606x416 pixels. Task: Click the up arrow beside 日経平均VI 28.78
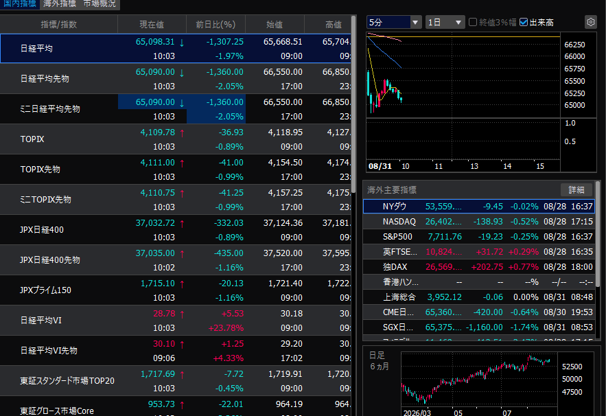point(182,314)
